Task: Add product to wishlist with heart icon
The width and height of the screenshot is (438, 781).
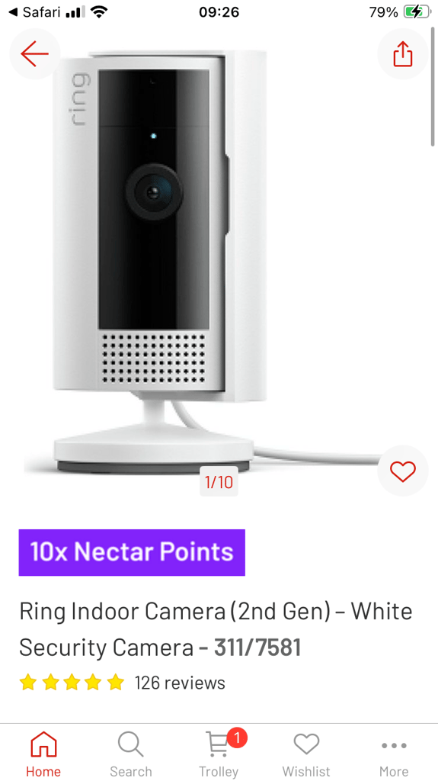Action: point(403,471)
